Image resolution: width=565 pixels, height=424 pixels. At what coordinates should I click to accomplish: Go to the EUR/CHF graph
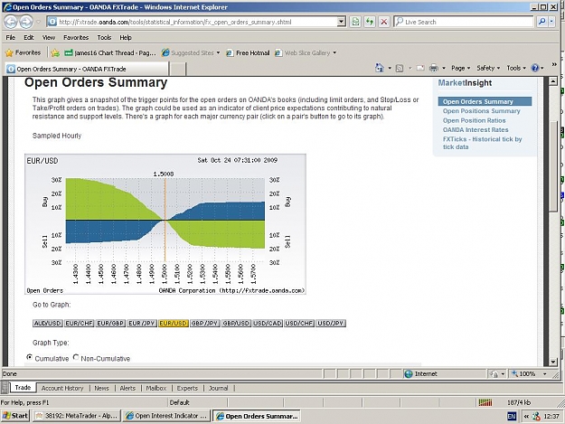tap(79, 323)
